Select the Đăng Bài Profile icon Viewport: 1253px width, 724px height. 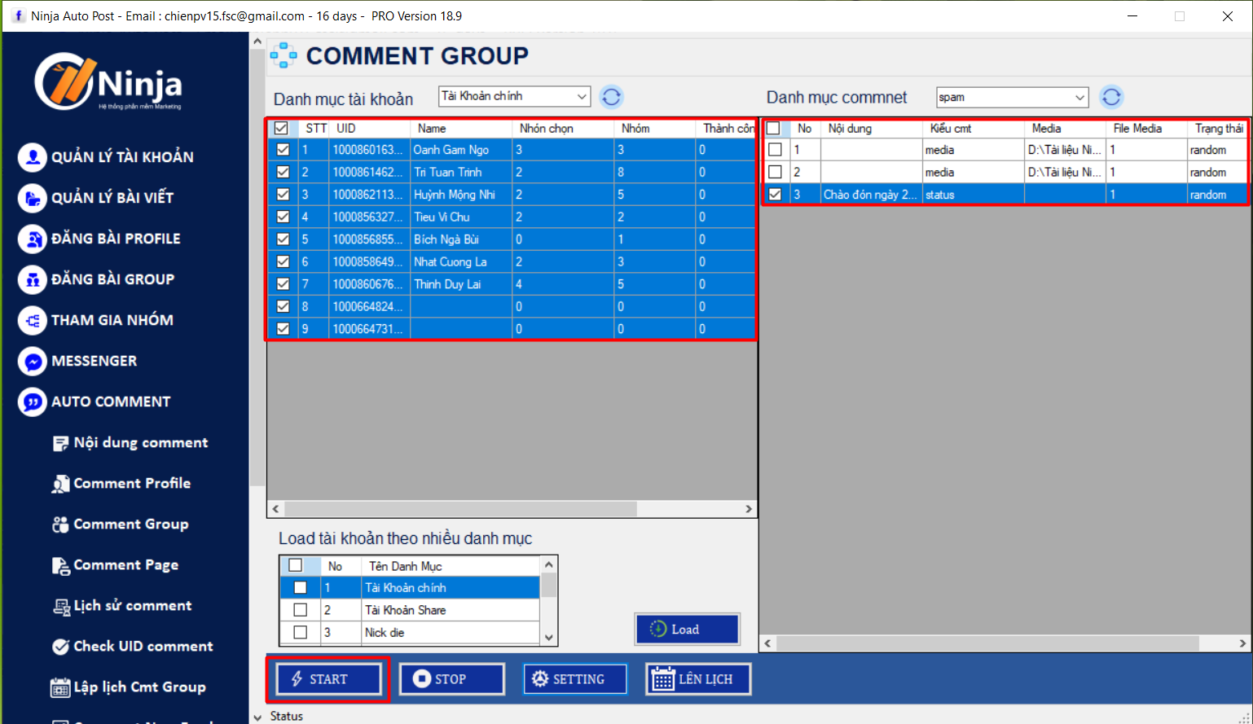pos(32,239)
